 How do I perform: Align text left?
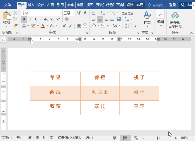point(94,19)
